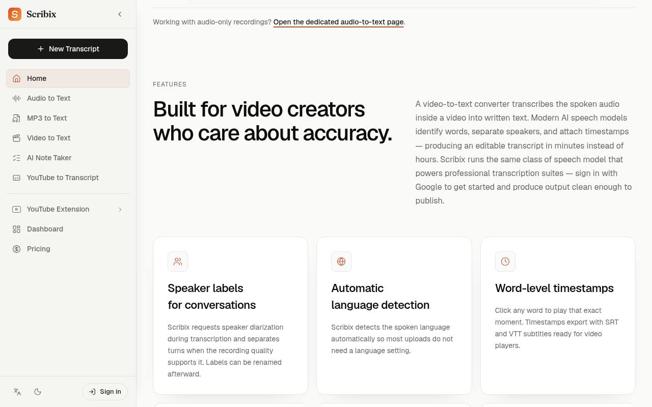Viewport: 652px width, 407px height.
Task: Go to Home in the sidebar
Action: pos(68,78)
